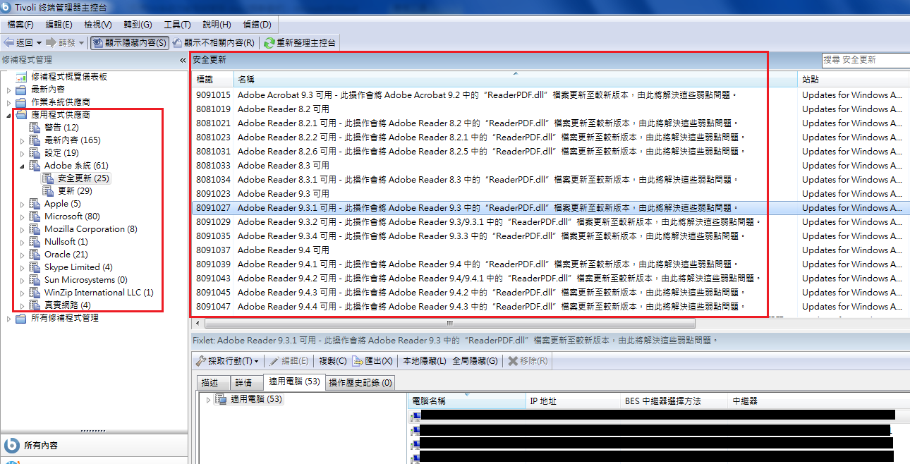This screenshot has width=910, height=464.
Task: Click the list icon beside 最新內容 (165)
Action: point(35,140)
